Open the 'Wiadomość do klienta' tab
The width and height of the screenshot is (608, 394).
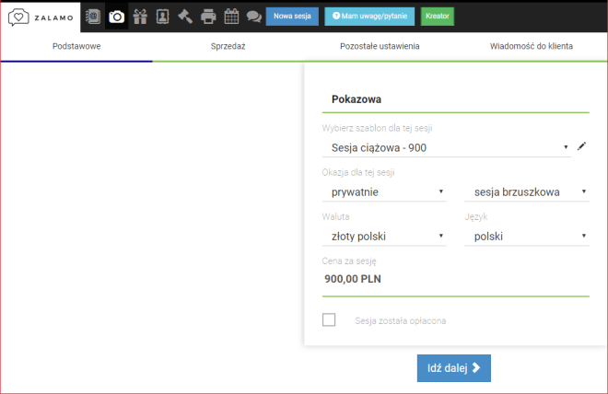[x=531, y=45]
